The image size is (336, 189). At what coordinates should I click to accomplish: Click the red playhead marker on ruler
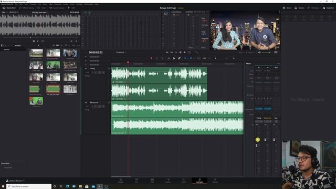point(128,62)
